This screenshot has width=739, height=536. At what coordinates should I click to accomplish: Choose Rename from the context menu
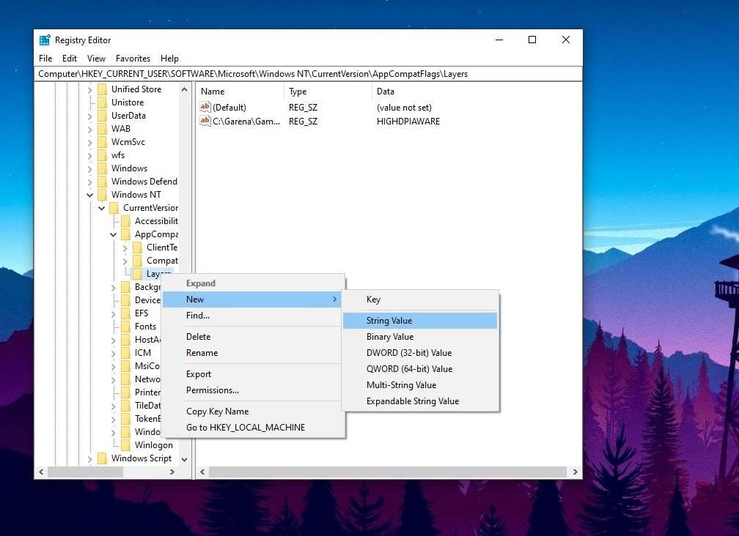tap(202, 353)
